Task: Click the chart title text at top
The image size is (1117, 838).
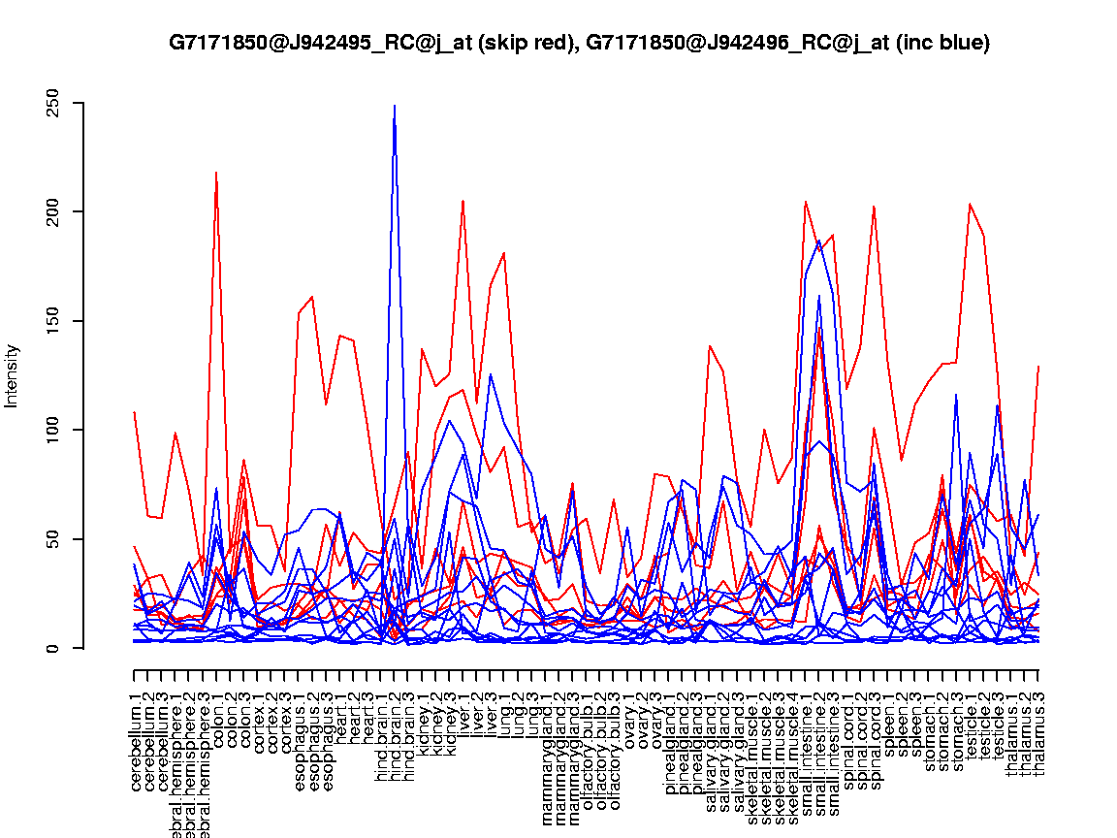Action: click(579, 43)
